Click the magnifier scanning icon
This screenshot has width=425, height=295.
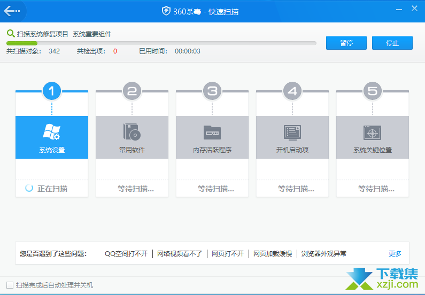(11, 34)
